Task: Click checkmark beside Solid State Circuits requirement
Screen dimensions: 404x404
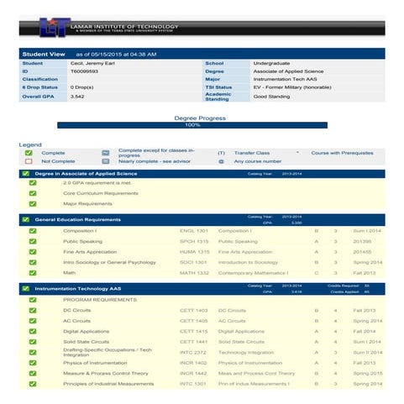Action: click(33, 342)
